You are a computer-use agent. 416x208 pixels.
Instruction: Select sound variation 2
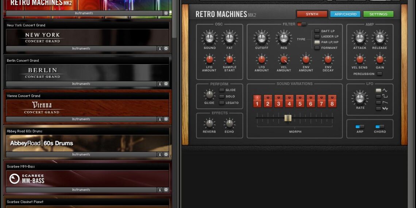pos(268,101)
